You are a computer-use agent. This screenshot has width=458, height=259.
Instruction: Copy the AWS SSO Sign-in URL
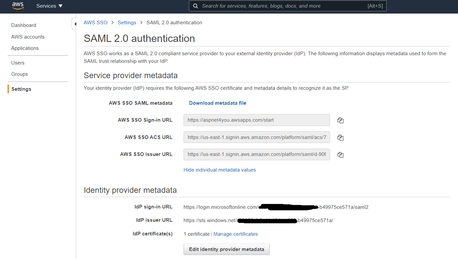click(340, 120)
